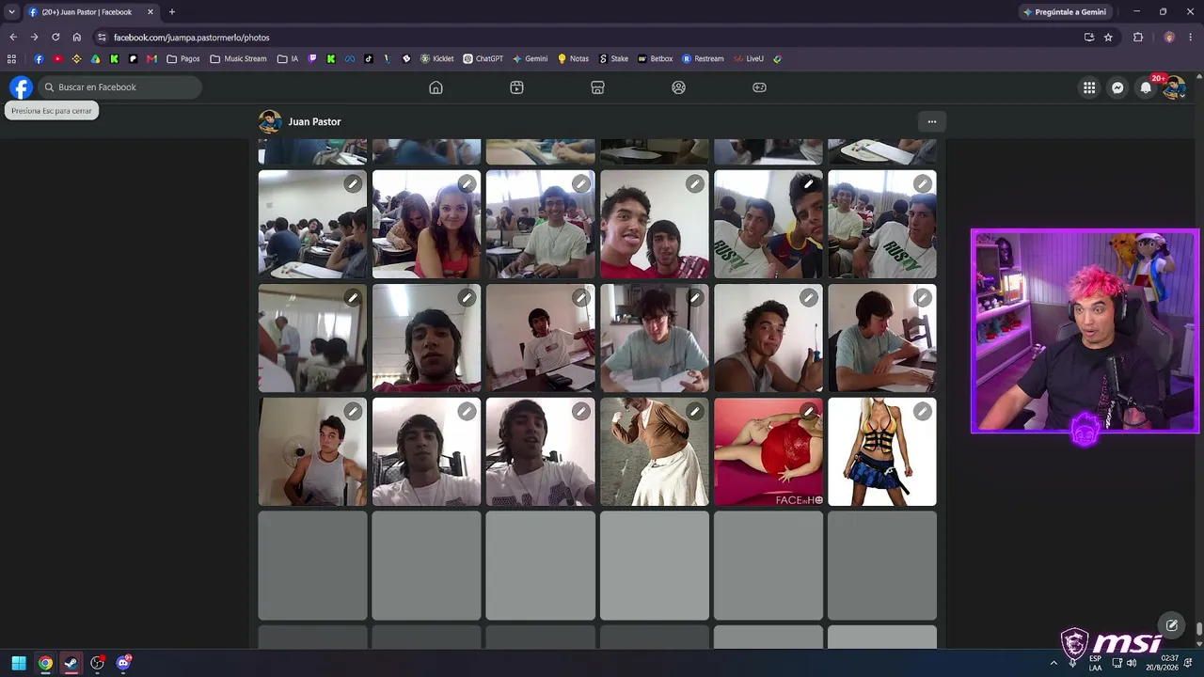Open the Chrome profile avatar
The width and height of the screenshot is (1204, 677).
pyautogui.click(x=1169, y=38)
